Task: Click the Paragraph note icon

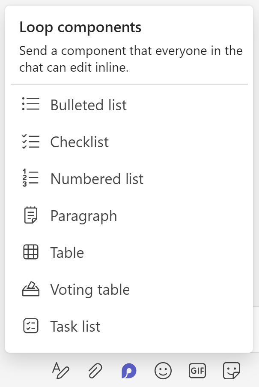Action: (30, 215)
